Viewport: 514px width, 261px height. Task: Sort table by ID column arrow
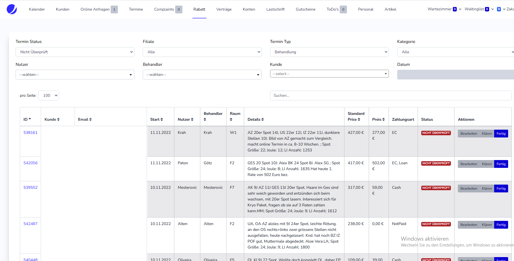[x=30, y=119]
